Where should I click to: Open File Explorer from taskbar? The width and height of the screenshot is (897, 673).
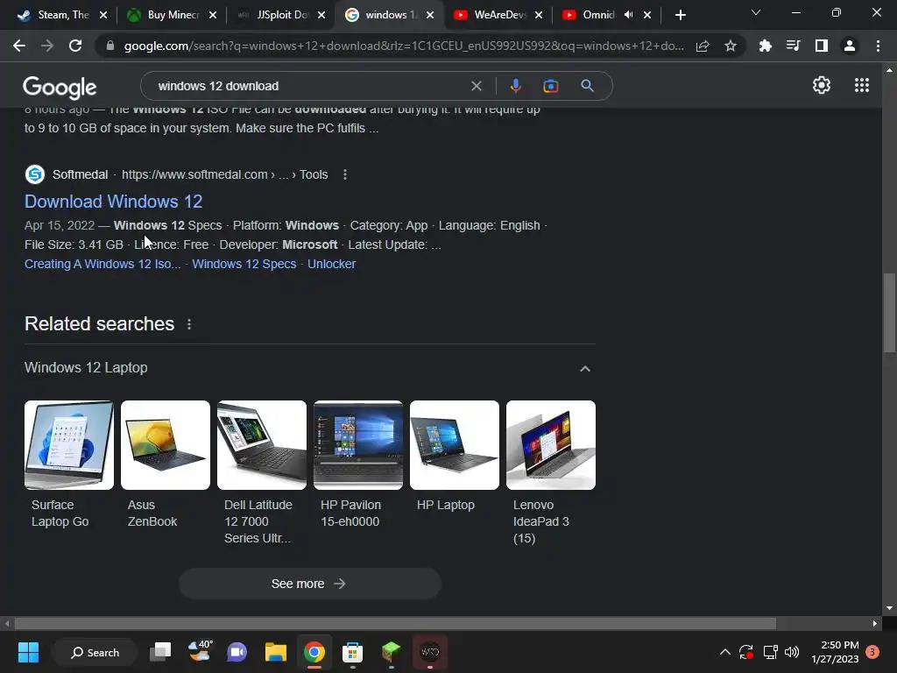[x=276, y=652]
